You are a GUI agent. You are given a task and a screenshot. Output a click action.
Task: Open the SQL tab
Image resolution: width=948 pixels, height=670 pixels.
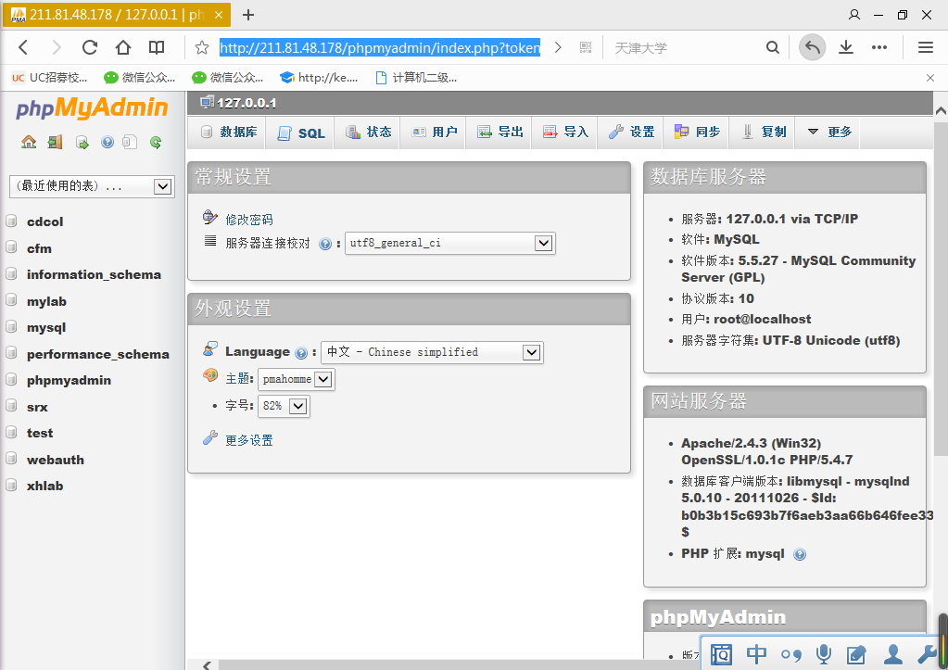tap(300, 133)
